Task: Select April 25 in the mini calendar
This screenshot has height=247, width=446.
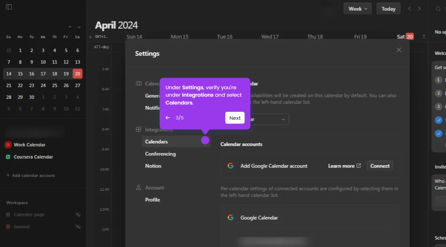Action: [x=54, y=85]
